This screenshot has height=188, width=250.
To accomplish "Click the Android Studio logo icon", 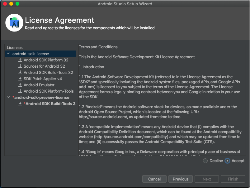I will 14,23.
